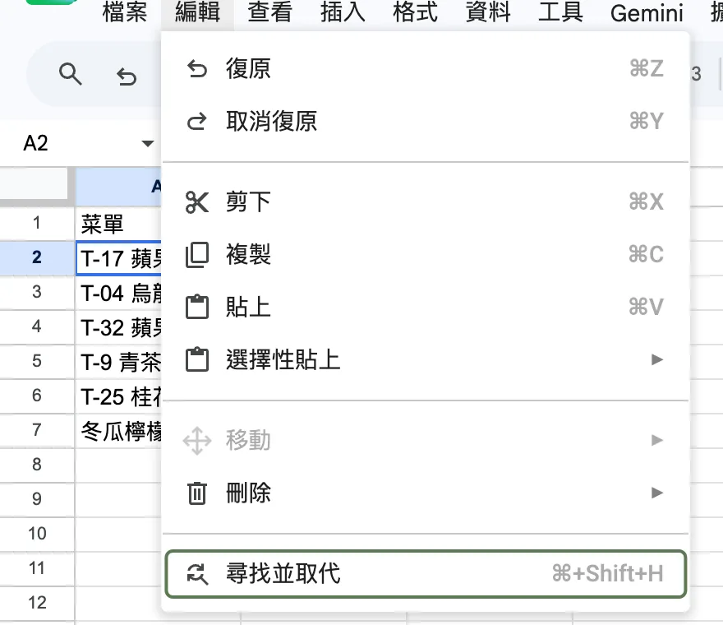Expand the 刪除 submenu arrow
This screenshot has height=625, width=723.
[657, 493]
